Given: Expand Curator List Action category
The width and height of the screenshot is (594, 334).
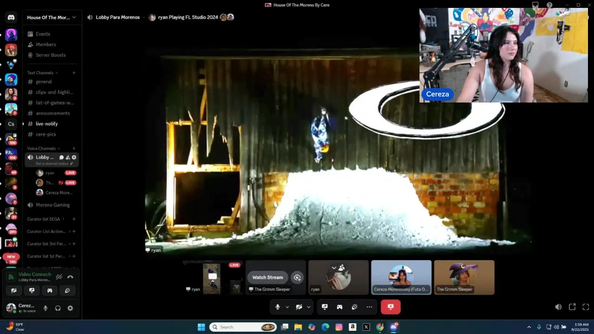Looking at the screenshot, I should [48, 231].
